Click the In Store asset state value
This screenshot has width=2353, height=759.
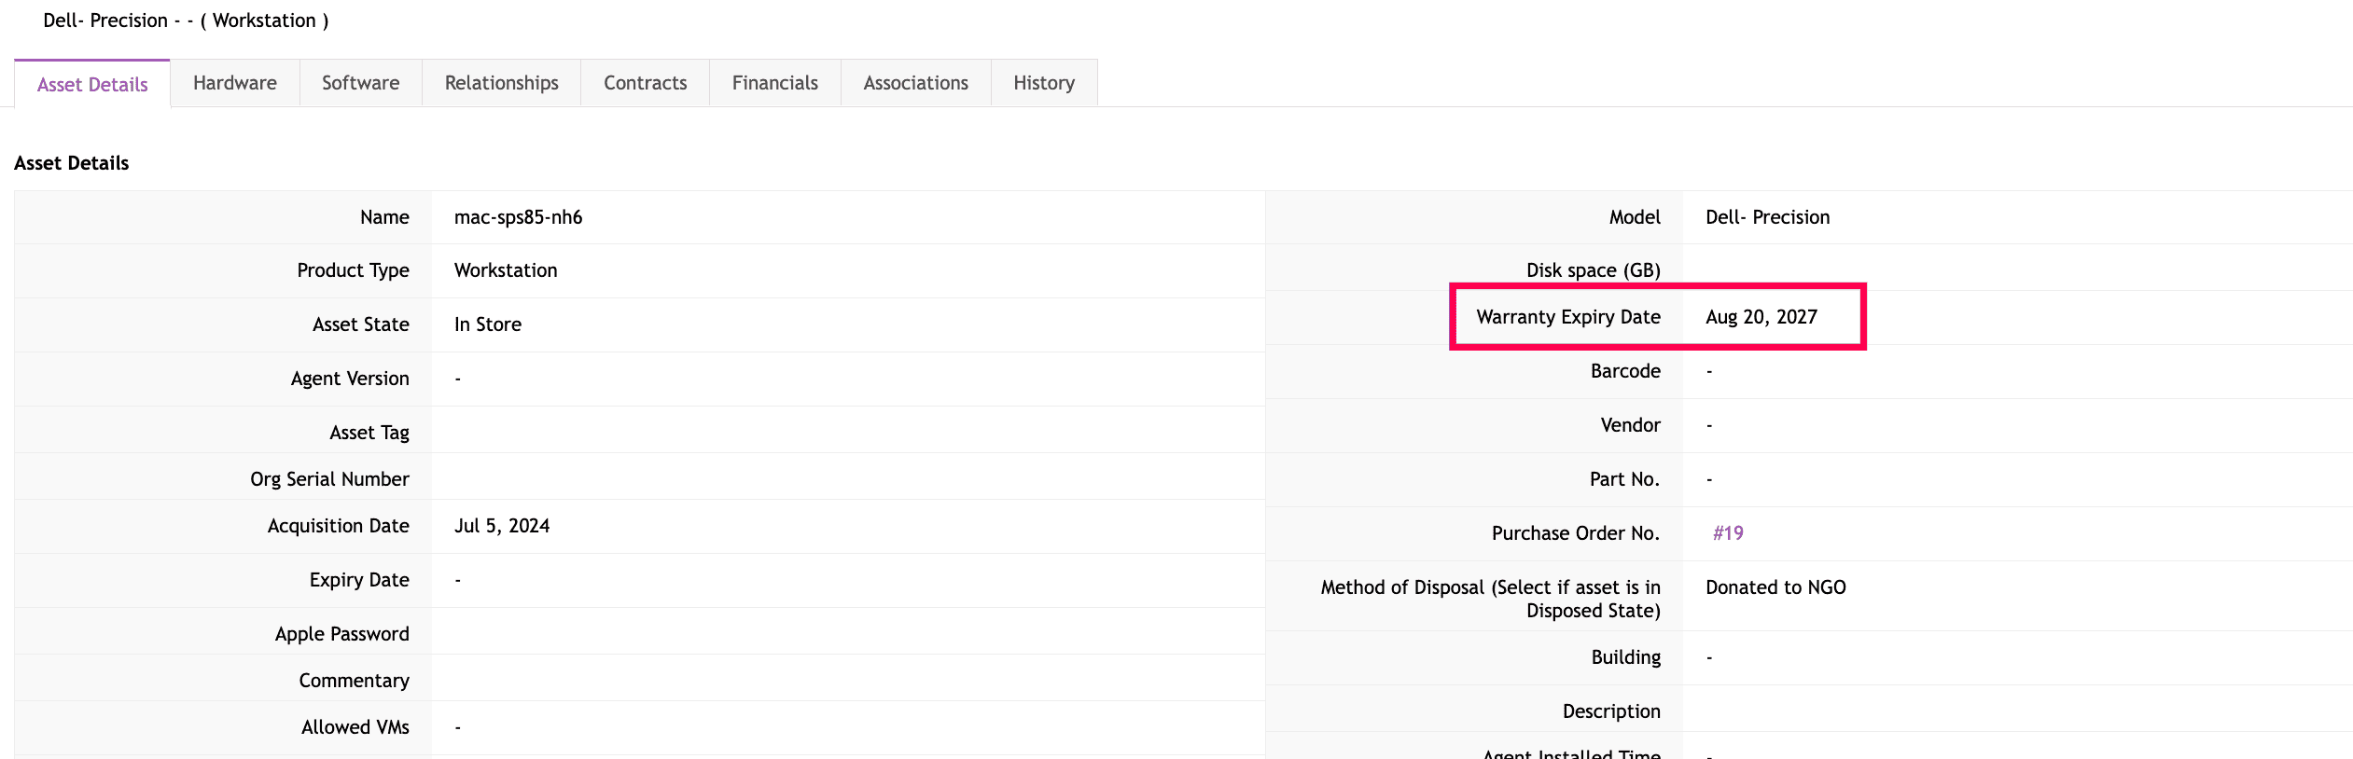tap(487, 324)
